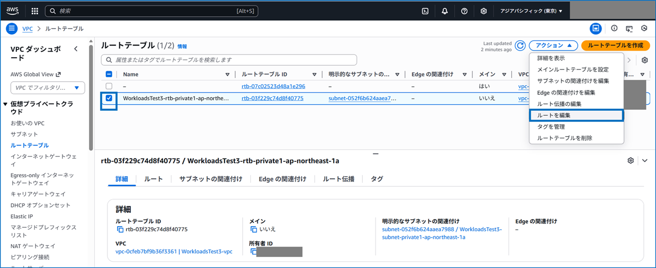Open VPC breadcrumb link
Viewport: 656px width, 268px height.
click(28, 29)
